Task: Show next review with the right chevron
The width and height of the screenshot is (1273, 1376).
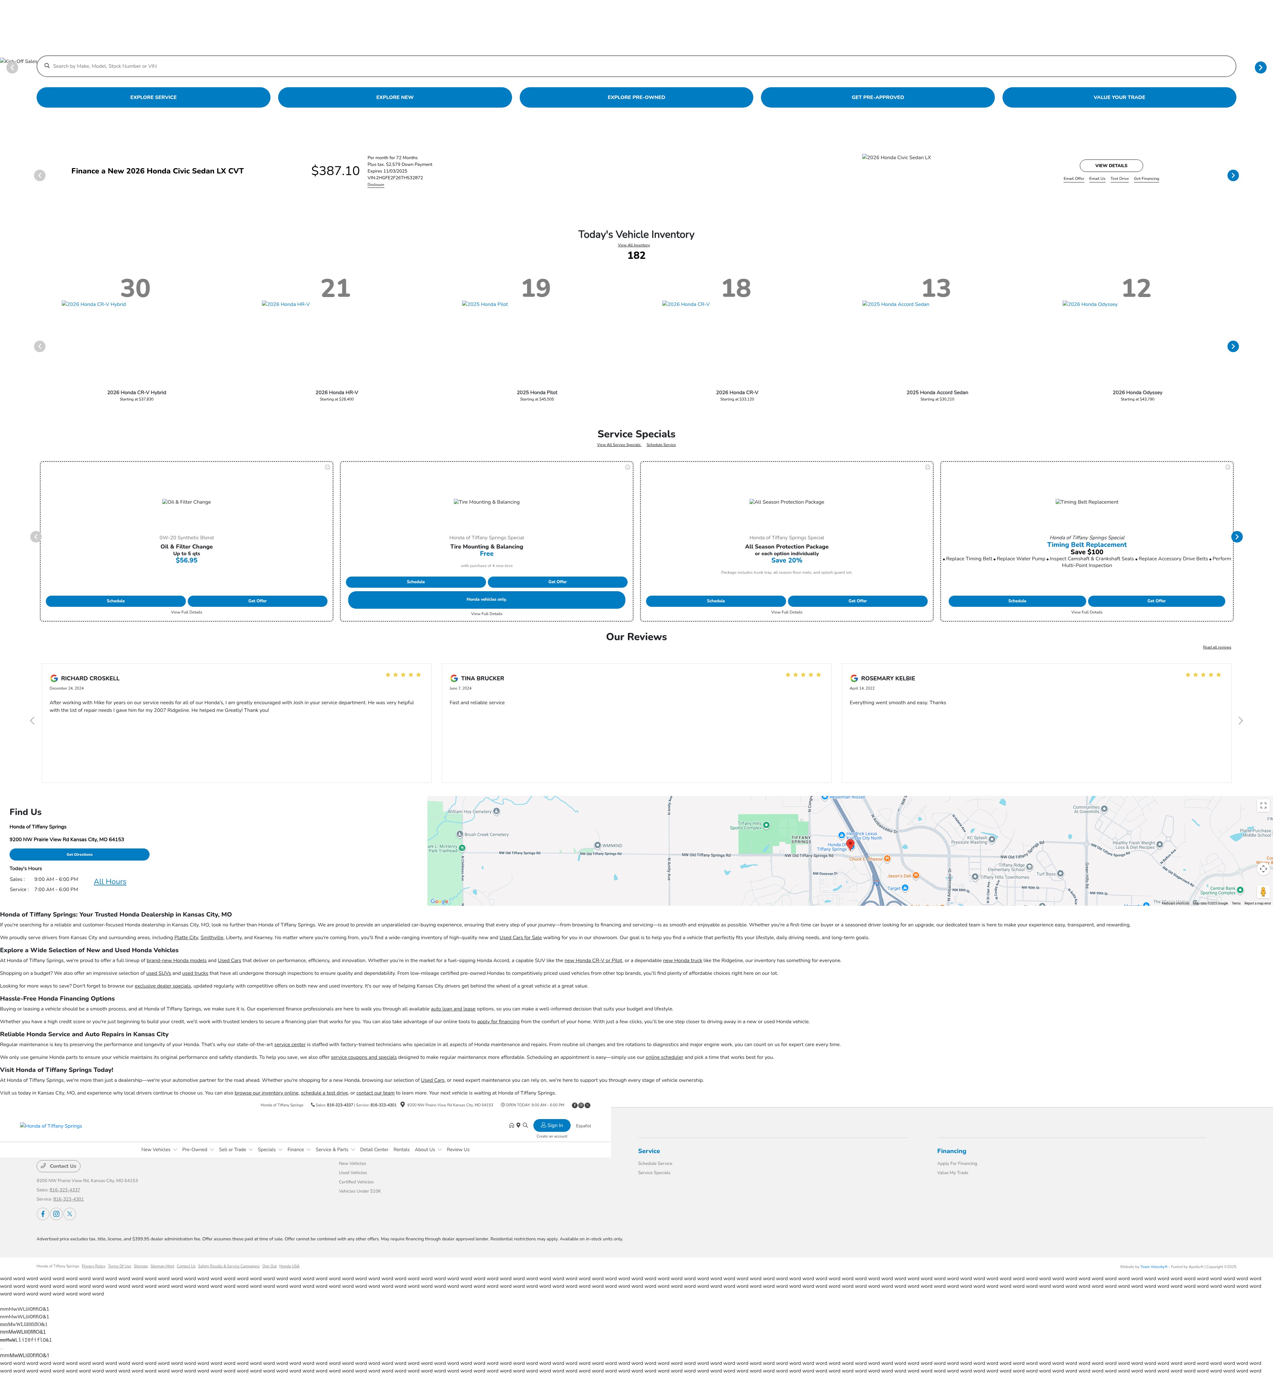Action: pyautogui.click(x=1241, y=721)
